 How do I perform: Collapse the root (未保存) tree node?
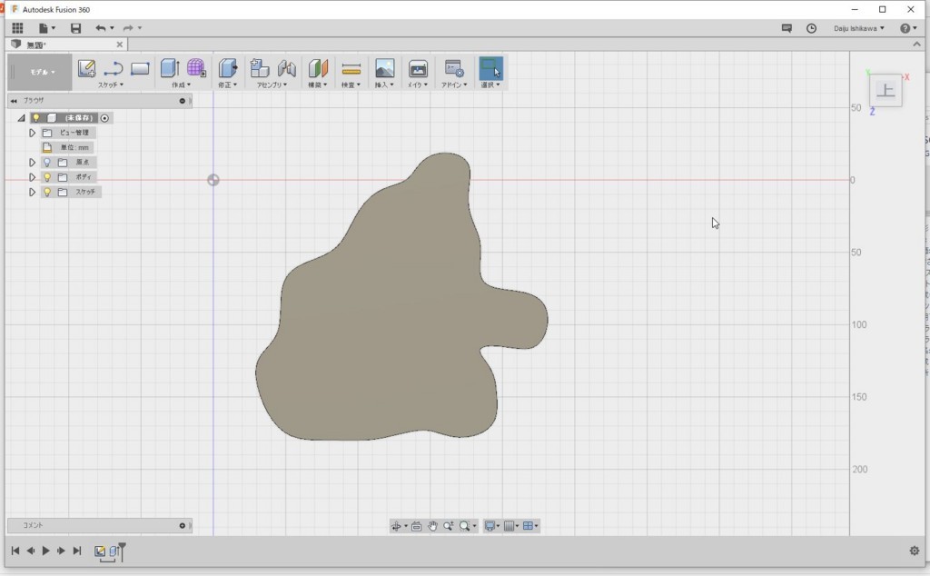22,118
